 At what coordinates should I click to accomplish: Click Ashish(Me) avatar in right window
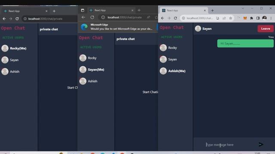click(x=163, y=71)
